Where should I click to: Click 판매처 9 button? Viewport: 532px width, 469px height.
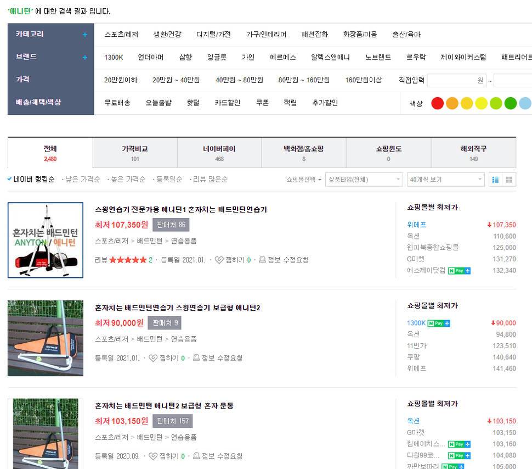(x=165, y=323)
